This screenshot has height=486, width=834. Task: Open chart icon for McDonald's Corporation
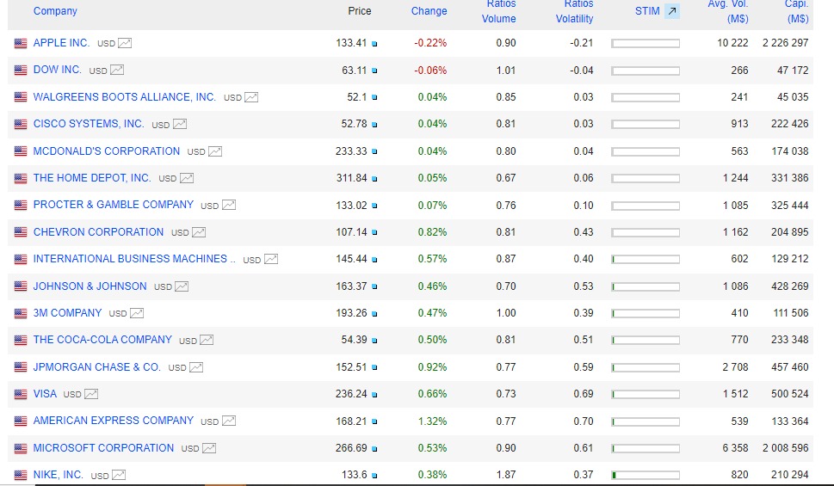[x=215, y=151]
